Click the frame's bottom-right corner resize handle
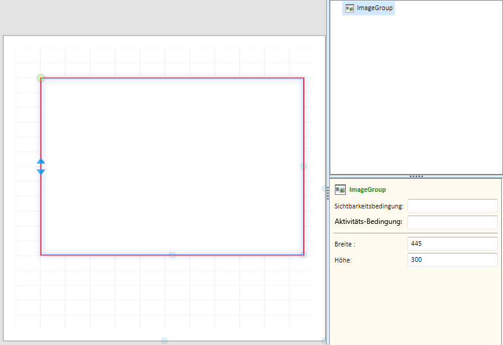The width and height of the screenshot is (503, 345). pyautogui.click(x=304, y=255)
